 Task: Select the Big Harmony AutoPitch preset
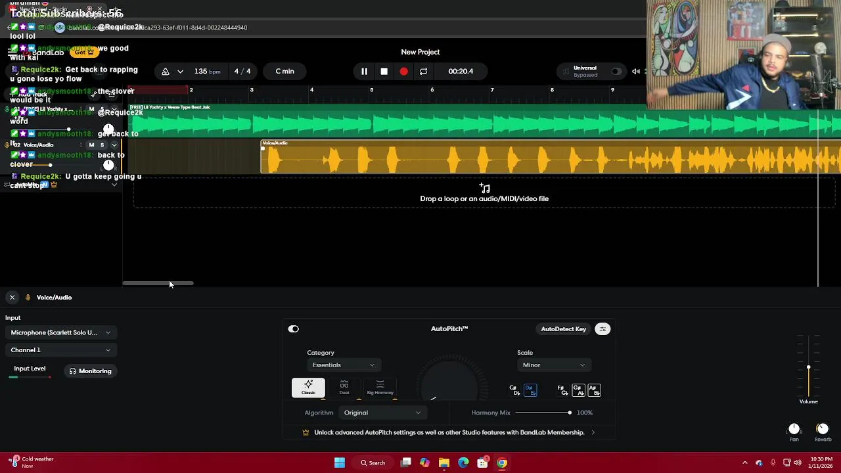coord(380,388)
